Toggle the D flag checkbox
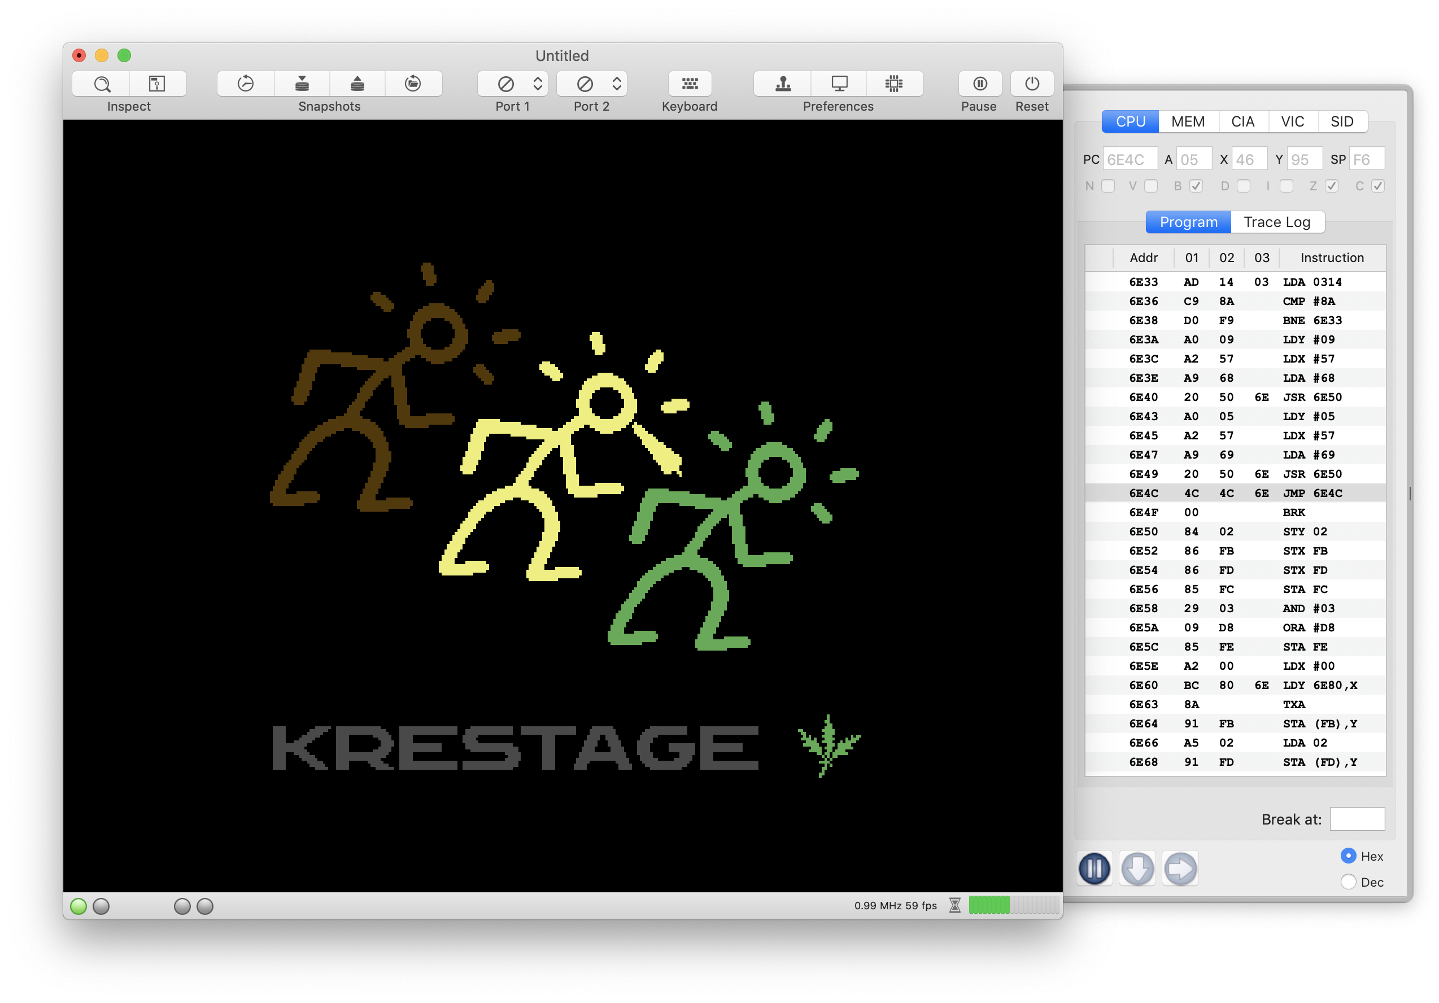1439x1003 pixels. 1244,186
